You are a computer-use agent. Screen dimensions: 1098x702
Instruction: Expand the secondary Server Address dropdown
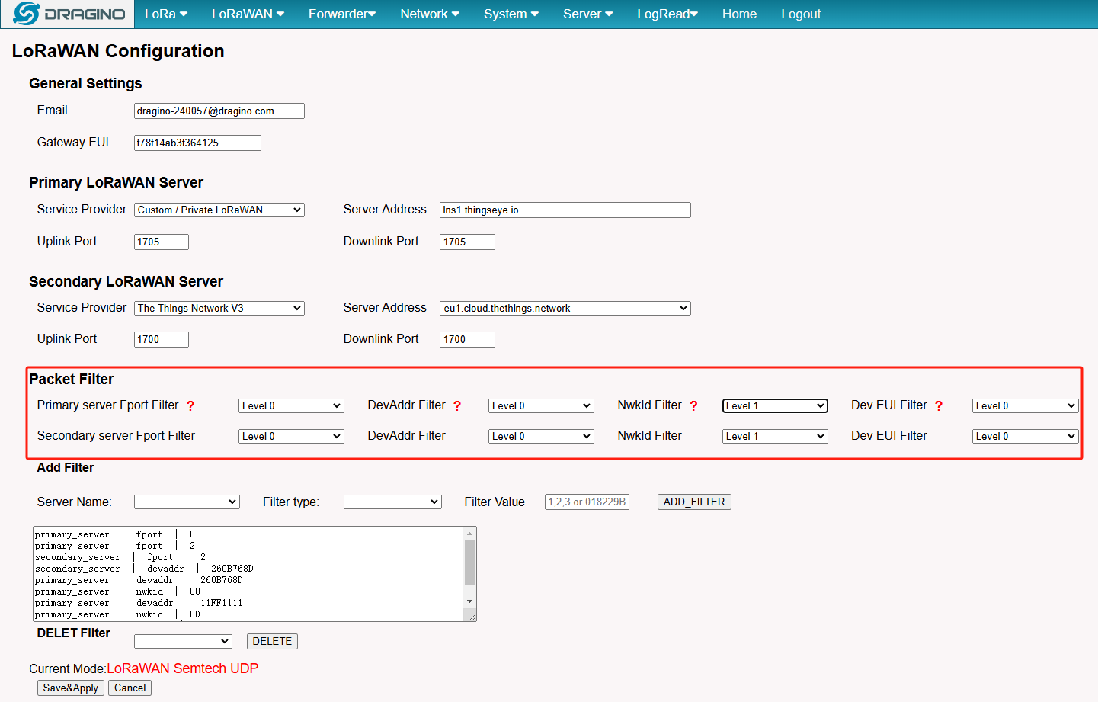pyautogui.click(x=565, y=308)
